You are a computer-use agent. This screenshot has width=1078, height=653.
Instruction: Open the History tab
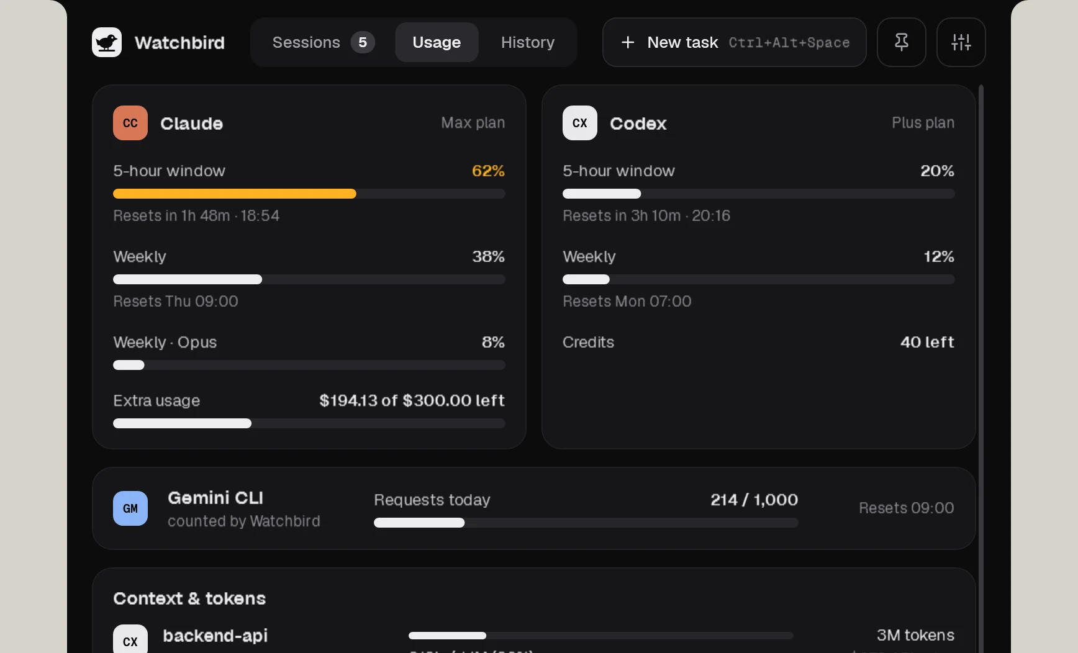[528, 42]
